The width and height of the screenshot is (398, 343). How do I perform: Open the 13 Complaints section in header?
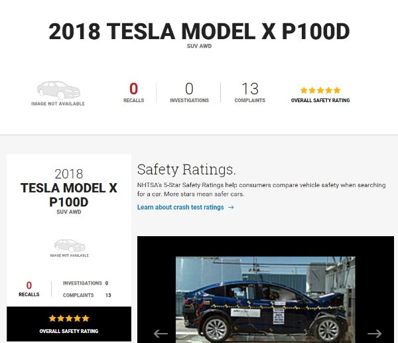pyautogui.click(x=250, y=92)
